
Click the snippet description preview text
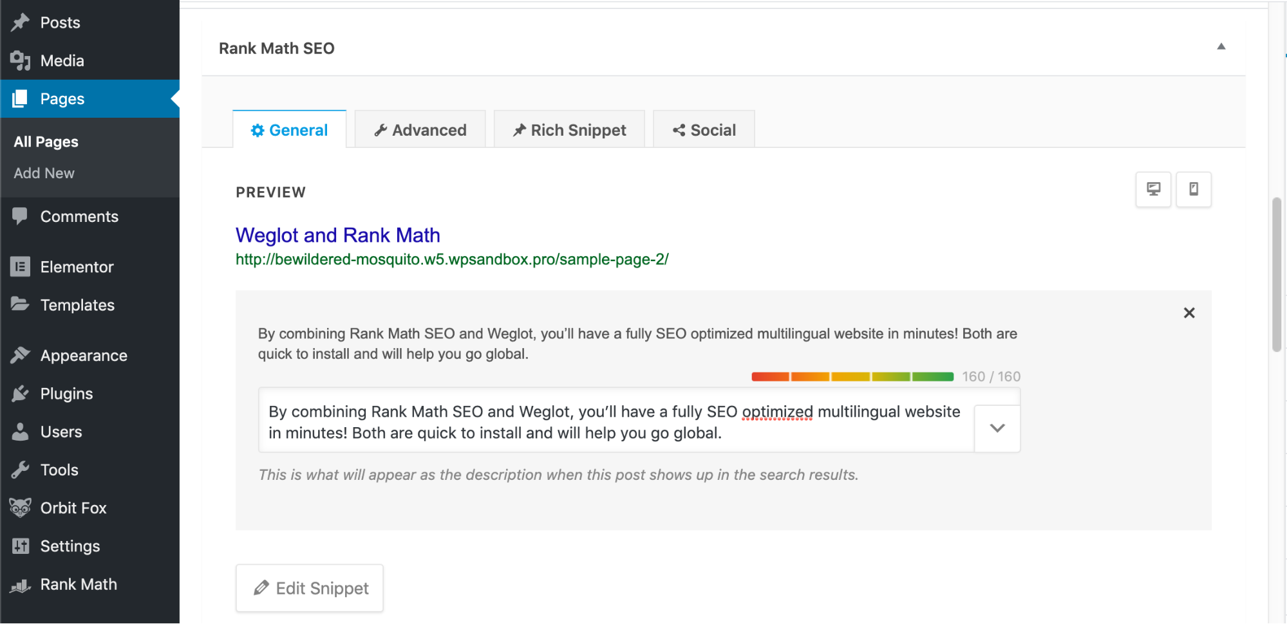pyautogui.click(x=637, y=344)
